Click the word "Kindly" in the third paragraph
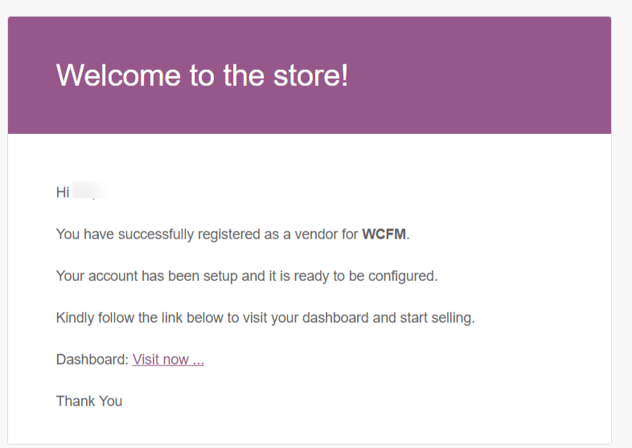Screen dimensions: 632x448 click(76, 318)
